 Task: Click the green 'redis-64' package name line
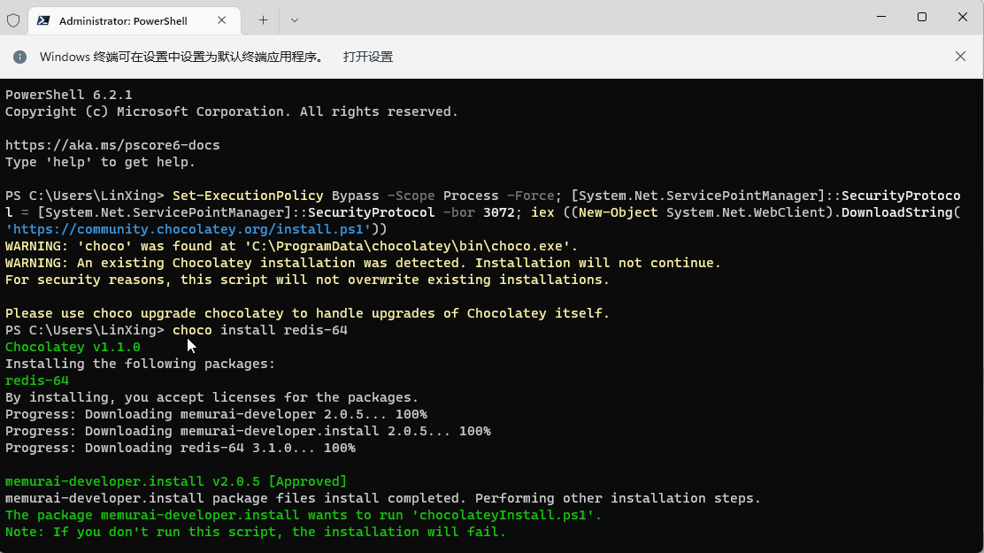37,380
